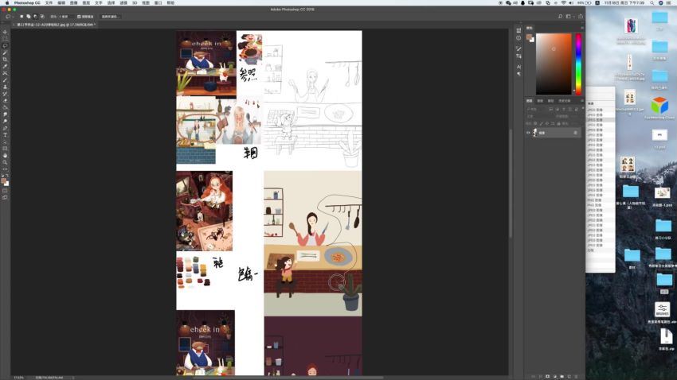Open the 图像 menu
The image size is (677, 380).
tap(74, 2)
